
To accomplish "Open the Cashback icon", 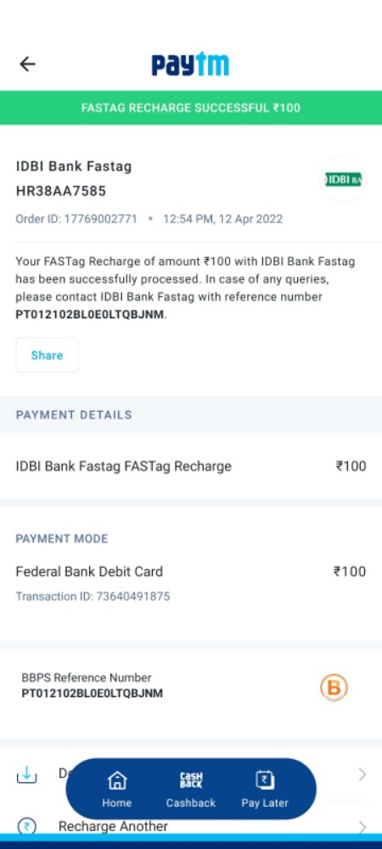I will 190,780.
